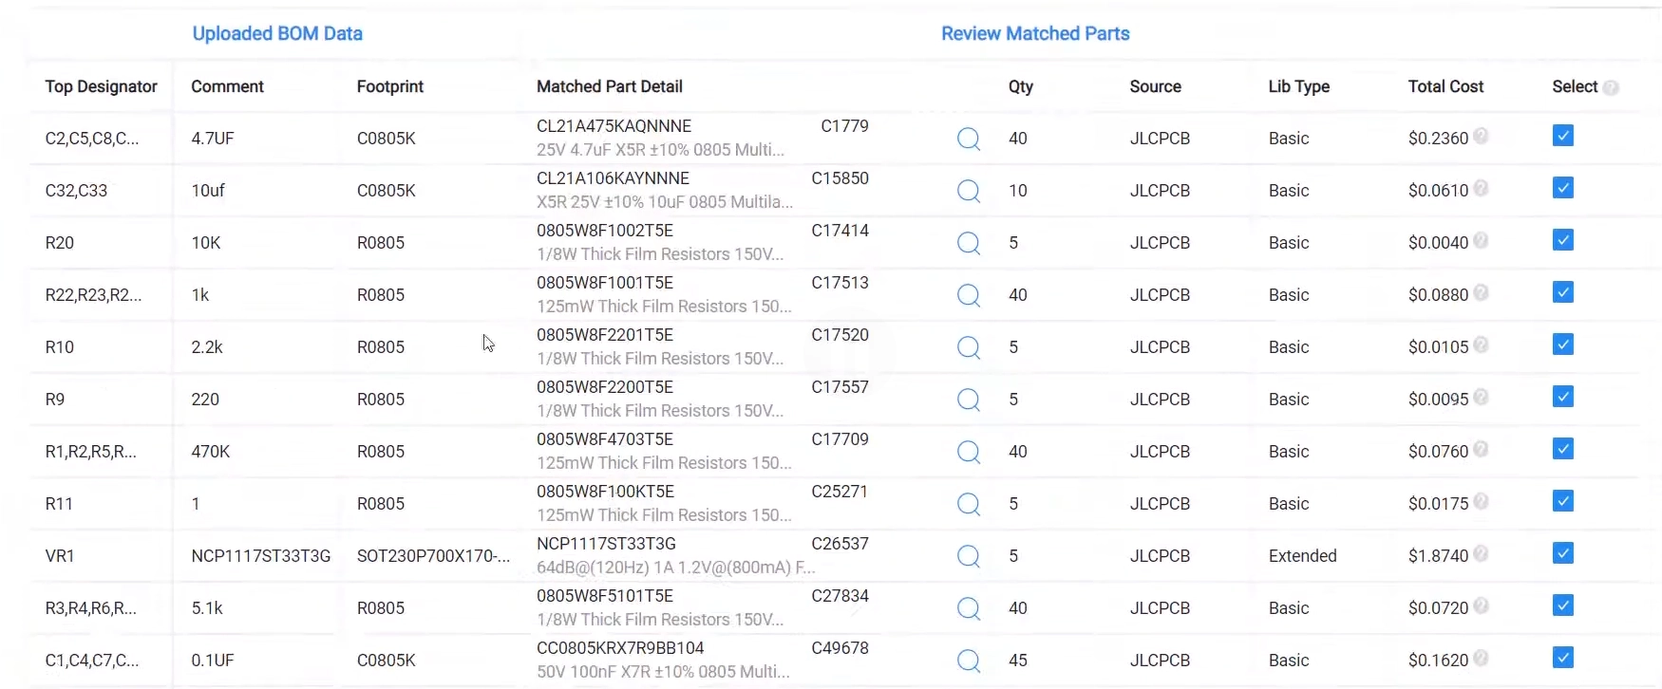Viewport: 1662px width, 689px height.
Task: Click quantity 45 in last row
Action: point(1017,661)
